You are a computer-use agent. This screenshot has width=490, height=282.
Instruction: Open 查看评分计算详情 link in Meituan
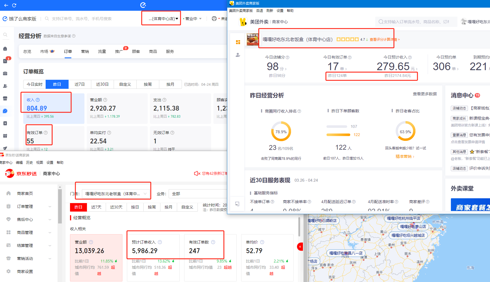[385, 40]
